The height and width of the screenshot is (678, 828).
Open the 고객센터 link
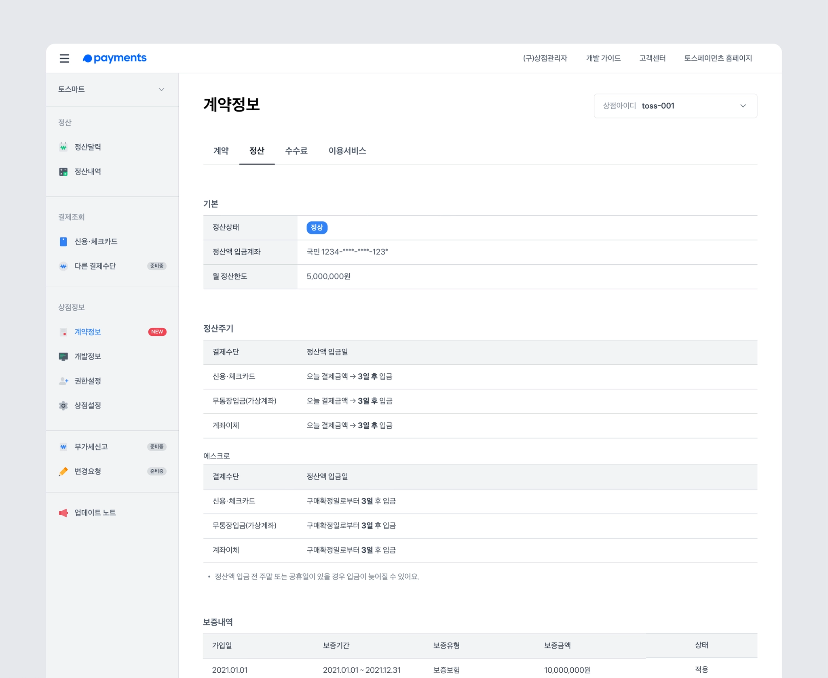point(652,58)
